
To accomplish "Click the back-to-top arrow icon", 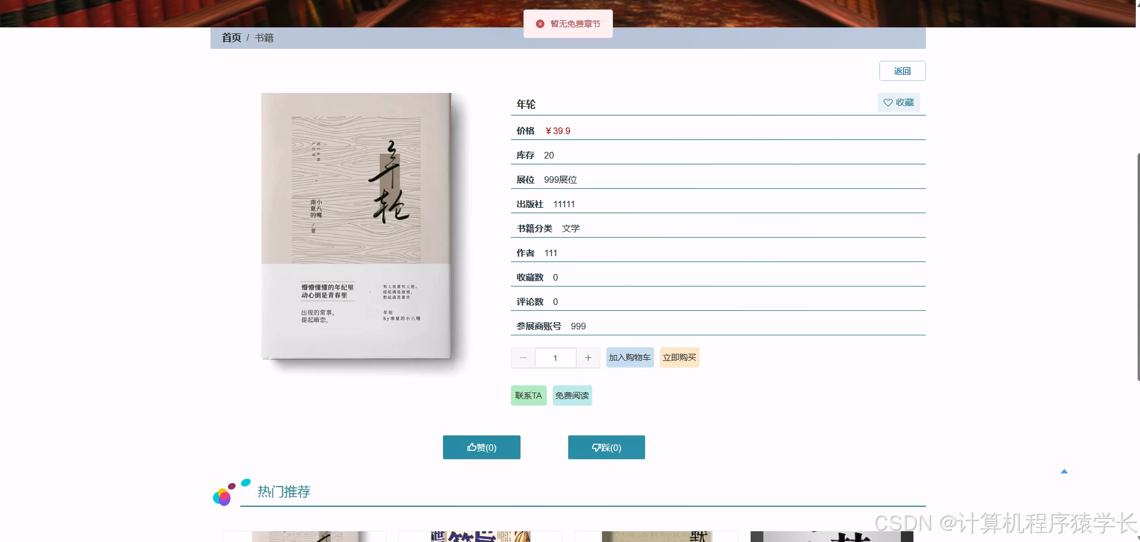I will (1064, 471).
